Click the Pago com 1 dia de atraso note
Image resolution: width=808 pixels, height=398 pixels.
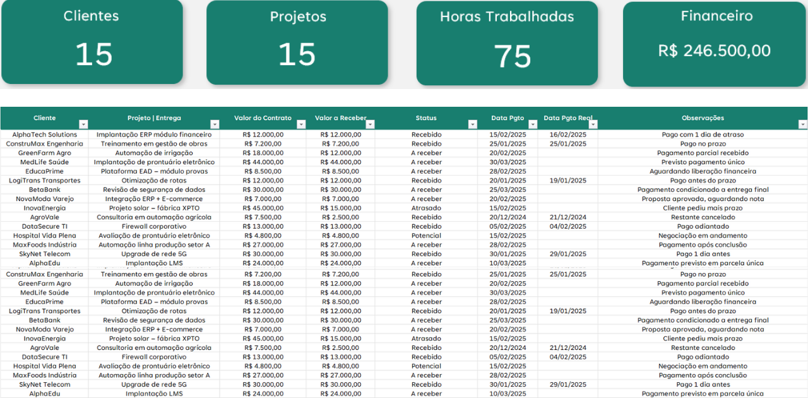pyautogui.click(x=703, y=135)
